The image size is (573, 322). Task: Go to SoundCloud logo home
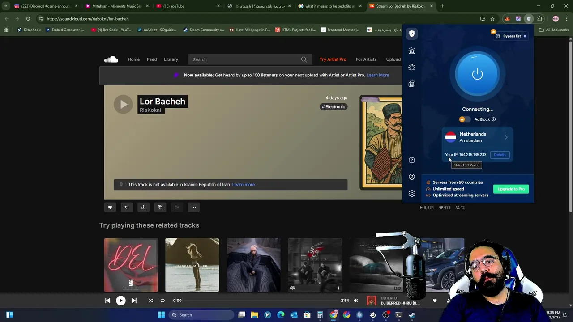[x=111, y=59]
